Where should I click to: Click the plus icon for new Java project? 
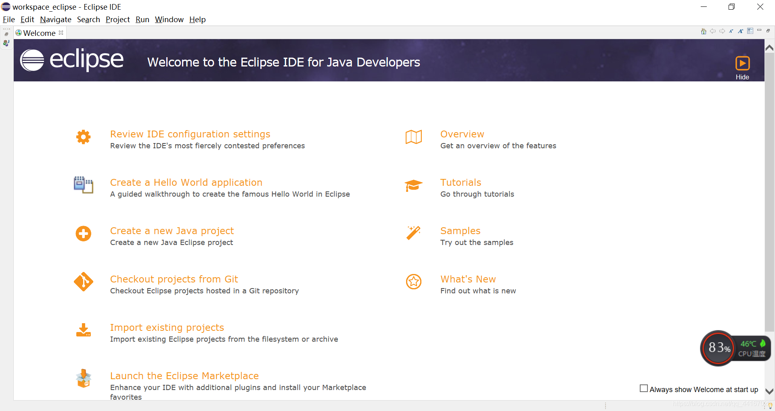(x=84, y=234)
